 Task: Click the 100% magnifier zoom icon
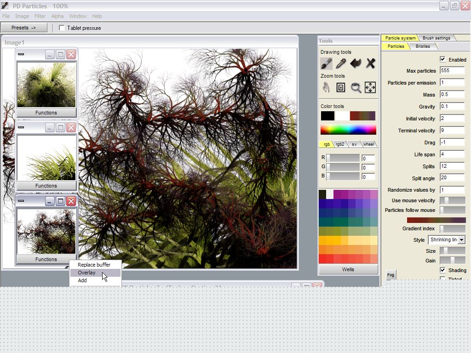(x=356, y=87)
